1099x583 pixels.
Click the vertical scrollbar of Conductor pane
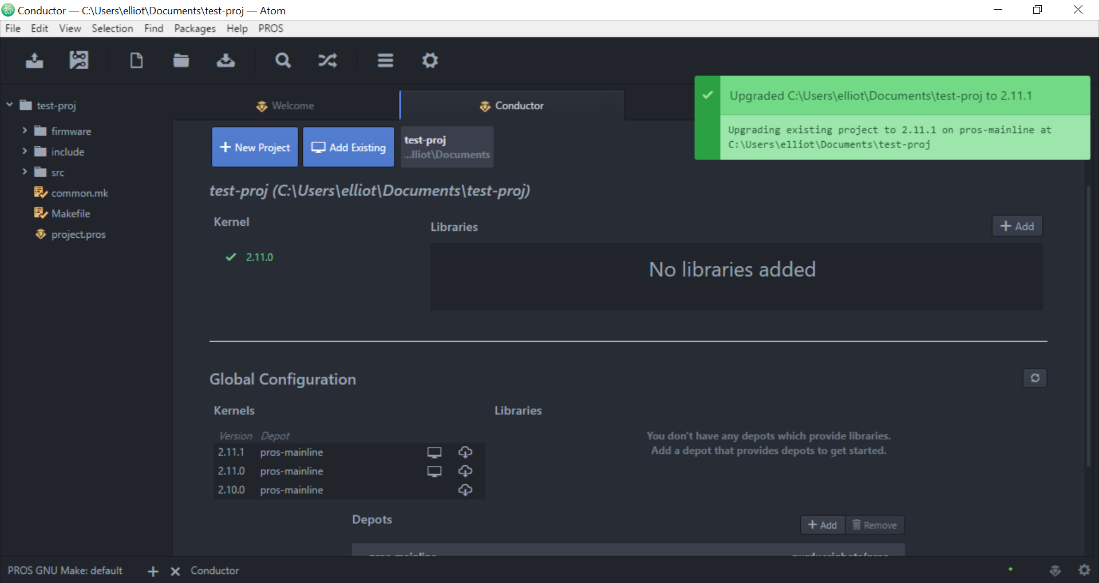click(1089, 326)
